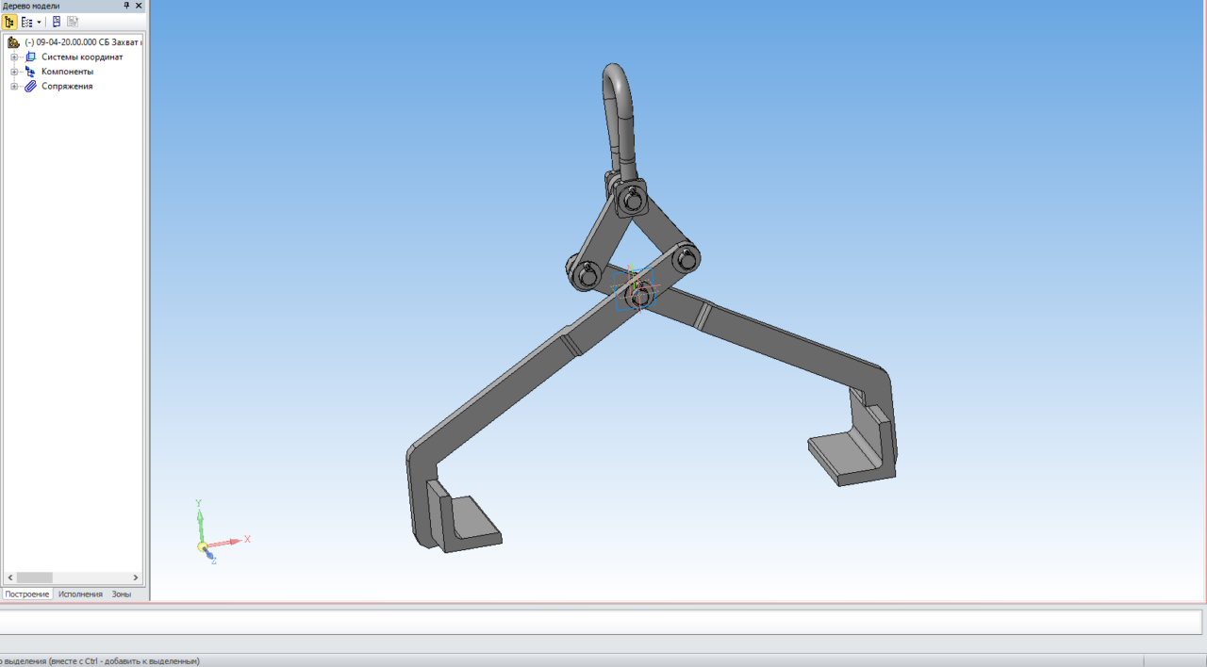This screenshot has width=1207, height=667.
Task: Click the tree composition checklist icon
Action: [26, 22]
